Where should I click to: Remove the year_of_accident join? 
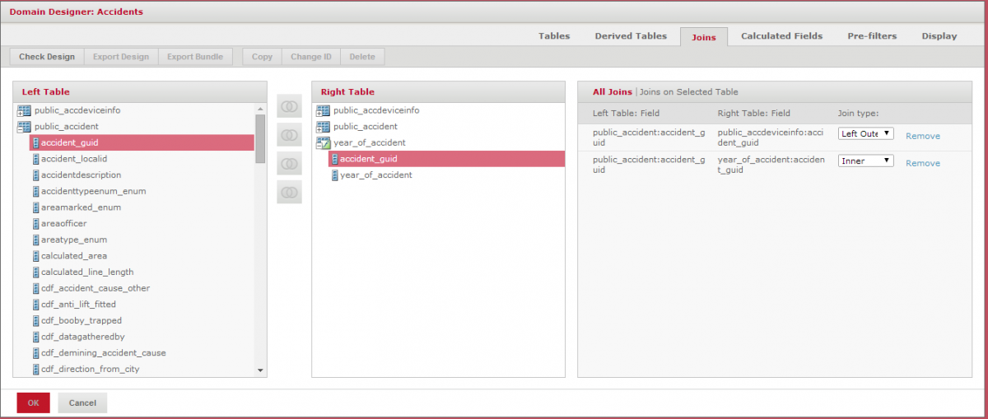922,164
